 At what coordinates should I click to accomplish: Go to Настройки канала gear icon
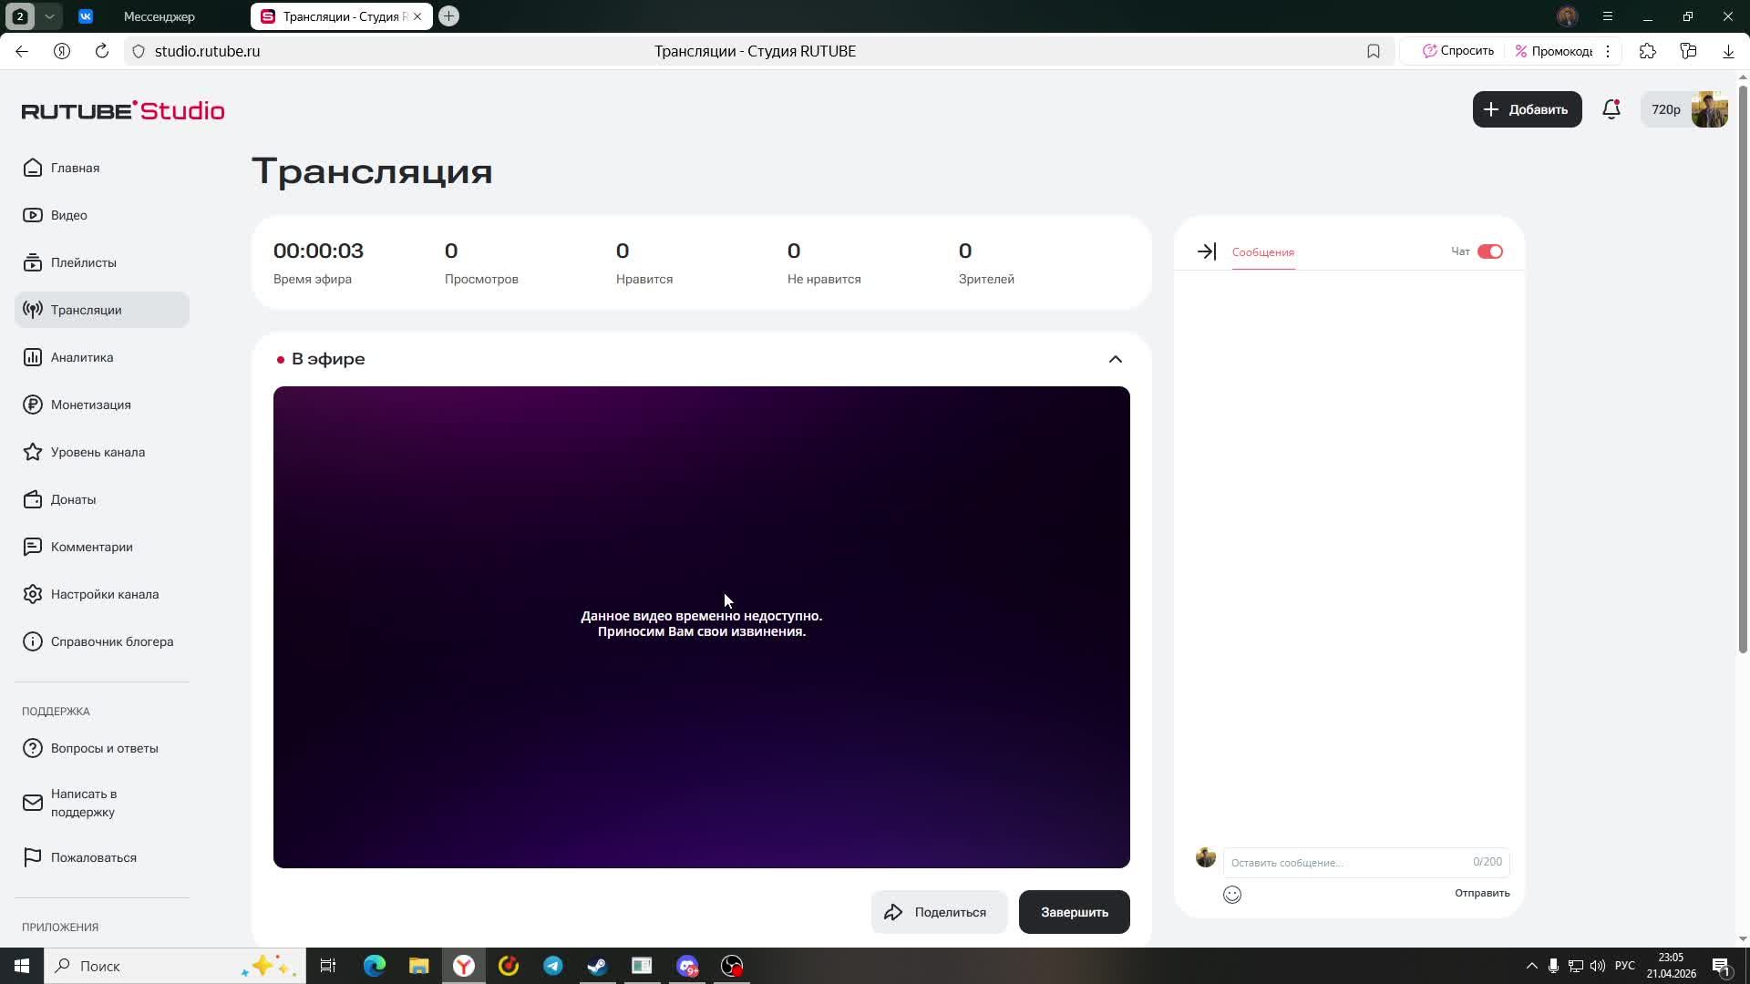pos(33,594)
